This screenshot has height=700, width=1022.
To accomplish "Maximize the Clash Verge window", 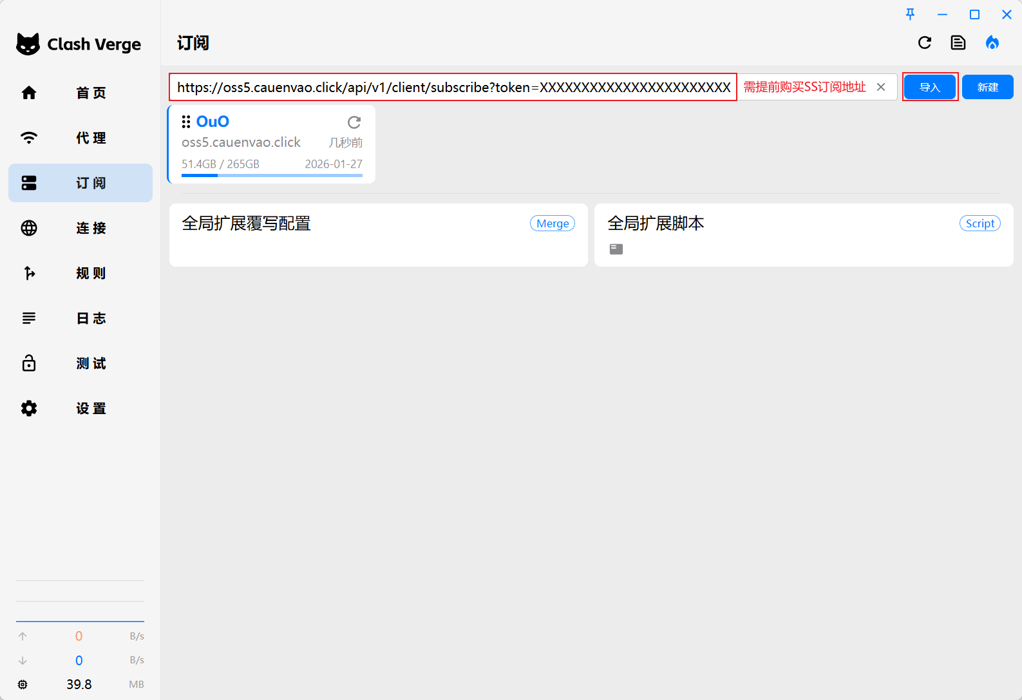I will tap(974, 14).
